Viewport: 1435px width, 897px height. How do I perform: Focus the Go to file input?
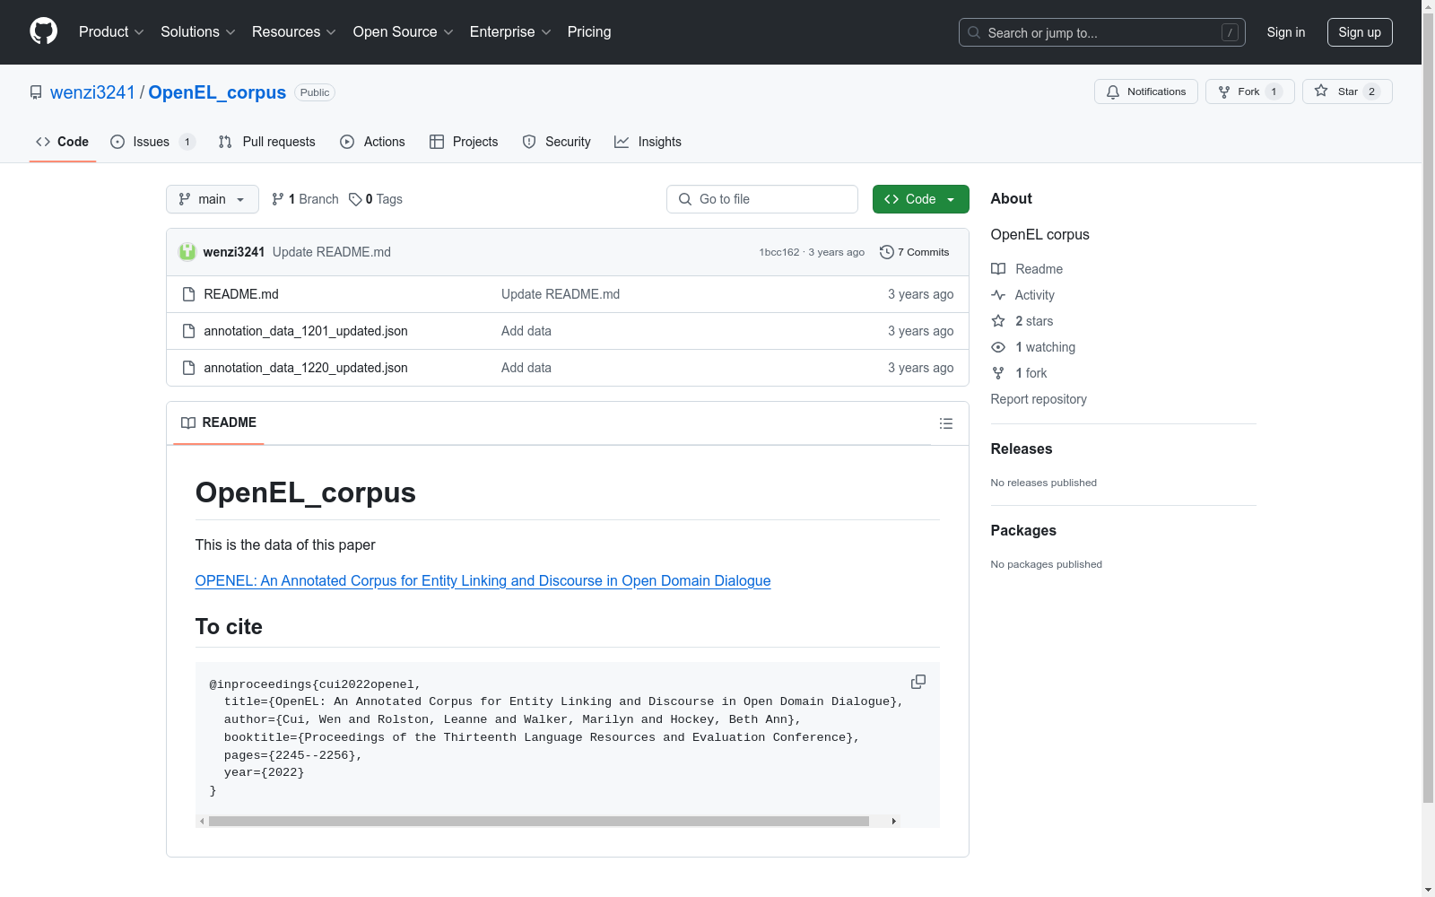pos(762,199)
